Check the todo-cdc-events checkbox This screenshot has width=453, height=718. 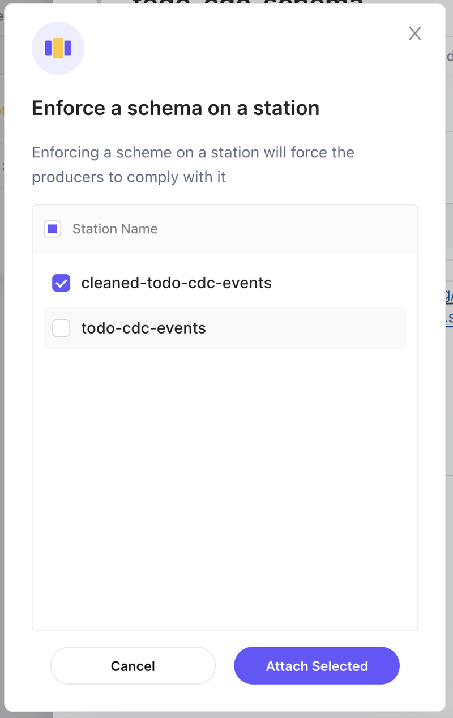(x=61, y=328)
